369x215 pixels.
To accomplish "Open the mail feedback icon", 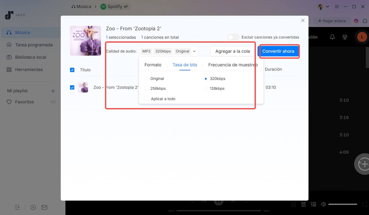I will coord(44,207).
